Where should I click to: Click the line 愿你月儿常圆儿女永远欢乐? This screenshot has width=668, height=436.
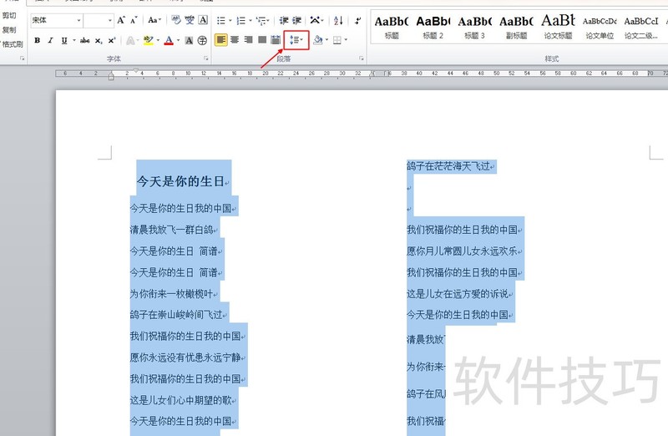(462, 251)
